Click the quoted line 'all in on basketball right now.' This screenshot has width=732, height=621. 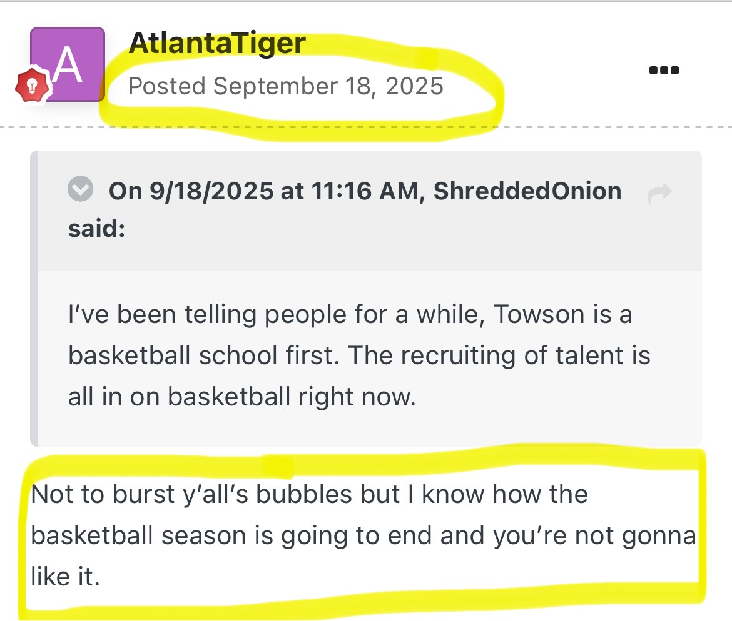pyautogui.click(x=241, y=397)
